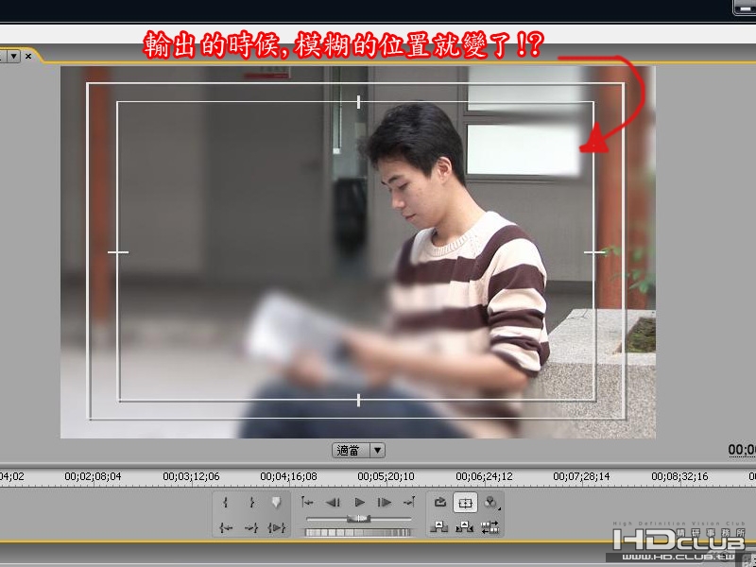Add an unnumbered marker
This screenshot has height=567, width=756.
(x=276, y=503)
